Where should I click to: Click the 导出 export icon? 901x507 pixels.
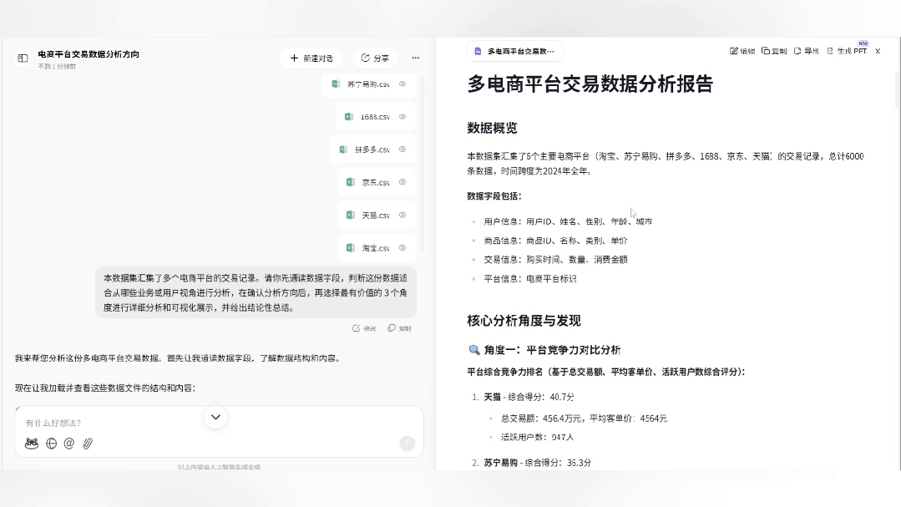coord(796,50)
